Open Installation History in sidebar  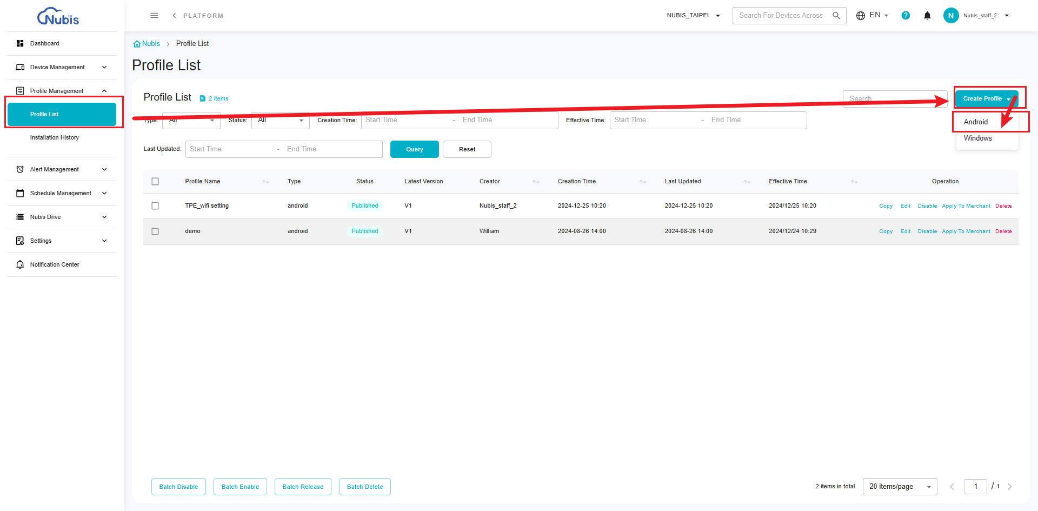(55, 138)
